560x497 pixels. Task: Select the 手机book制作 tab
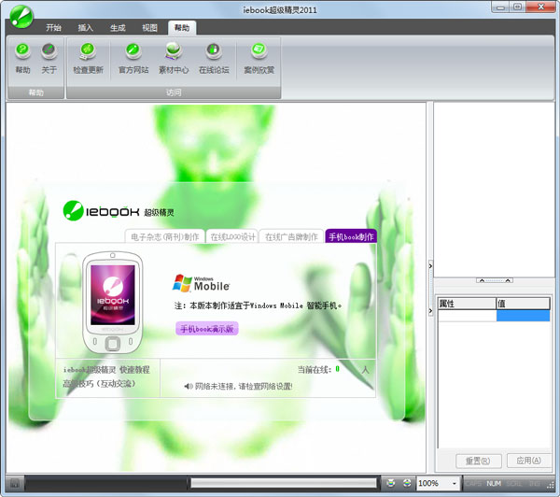351,236
